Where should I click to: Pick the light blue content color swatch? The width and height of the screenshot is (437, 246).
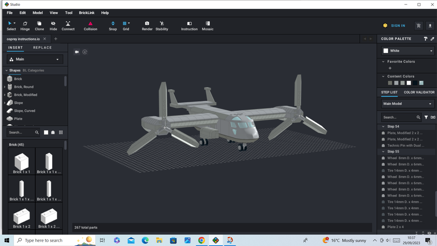tap(421, 83)
